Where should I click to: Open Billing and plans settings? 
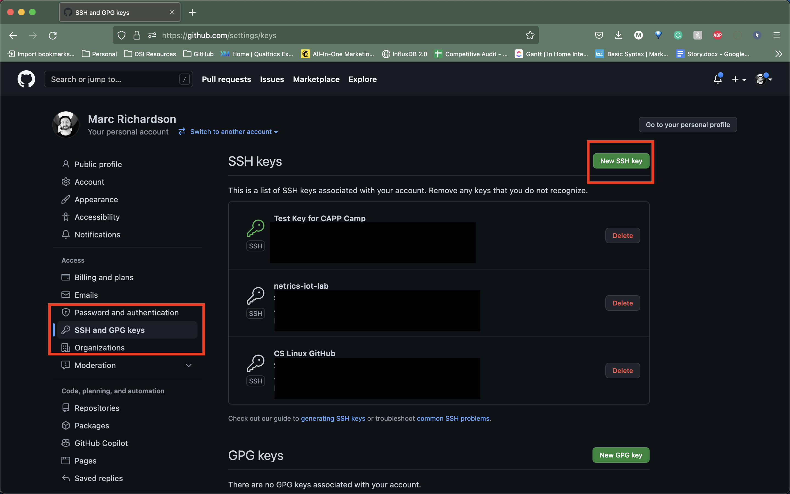click(104, 277)
